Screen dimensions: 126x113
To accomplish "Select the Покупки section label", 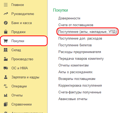I will point(18,41).
